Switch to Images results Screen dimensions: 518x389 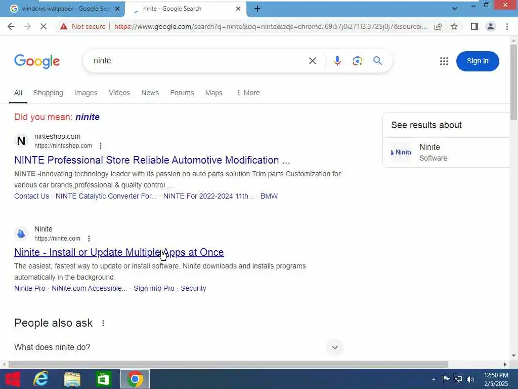(x=85, y=93)
